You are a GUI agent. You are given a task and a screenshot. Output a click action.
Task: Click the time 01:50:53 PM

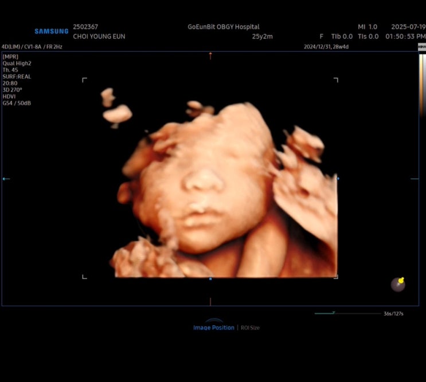tap(405, 36)
